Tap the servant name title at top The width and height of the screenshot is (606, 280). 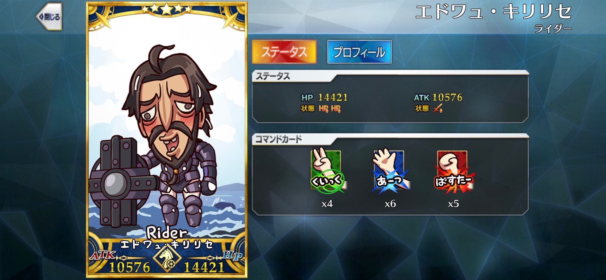click(x=494, y=12)
